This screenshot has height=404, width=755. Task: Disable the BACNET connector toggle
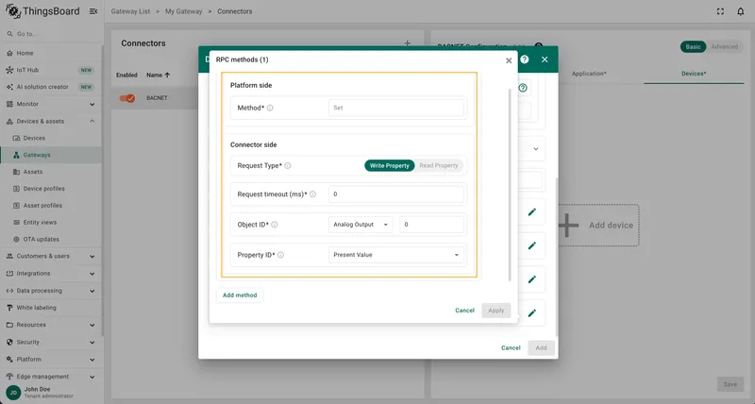(127, 98)
